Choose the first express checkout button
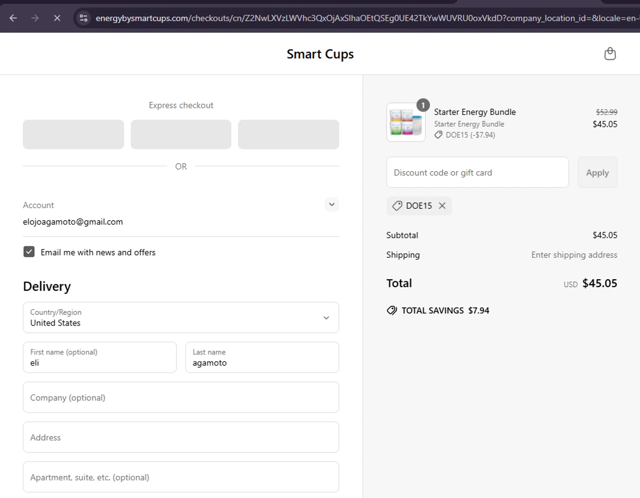Image resolution: width=640 pixels, height=498 pixels. click(73, 134)
